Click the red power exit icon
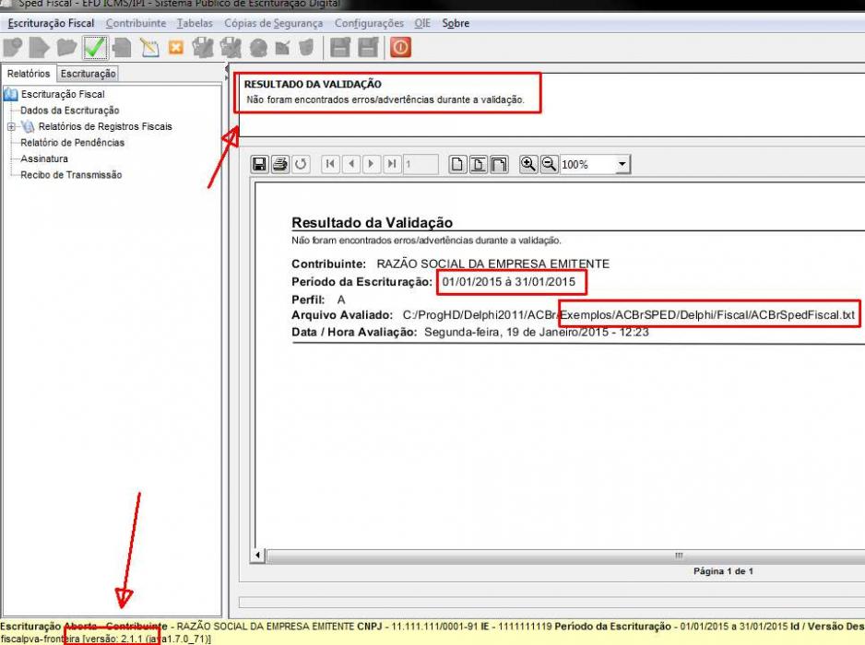This screenshot has height=645, width=865. [400, 47]
